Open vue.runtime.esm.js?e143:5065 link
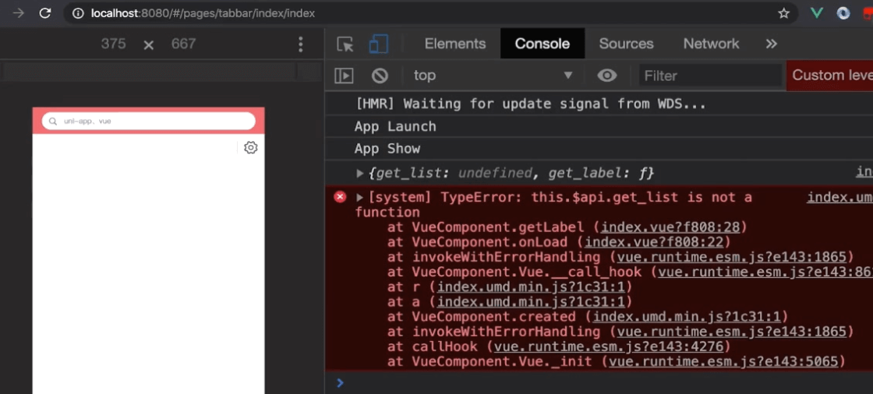Viewport: 873px width, 394px height. (723, 362)
